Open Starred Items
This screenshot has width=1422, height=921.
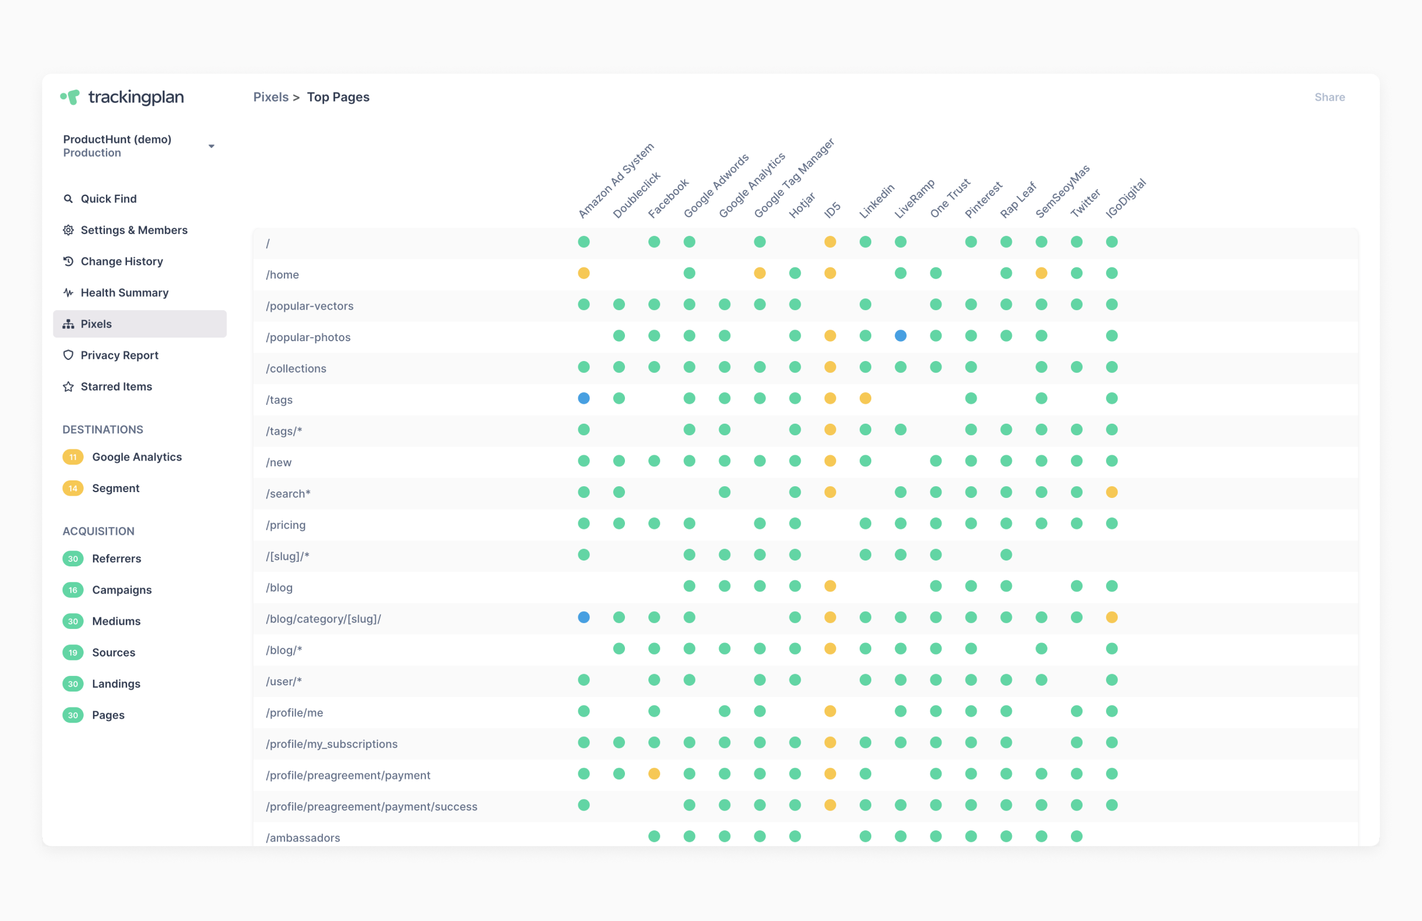(x=116, y=386)
